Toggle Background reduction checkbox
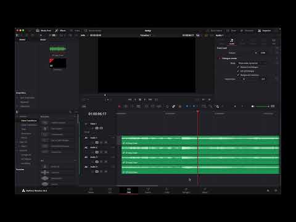This screenshot has height=222, width=296. [238, 75]
